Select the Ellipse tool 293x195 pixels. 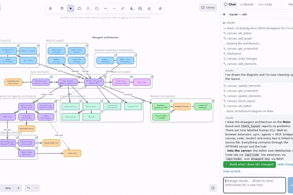coord(97,9)
